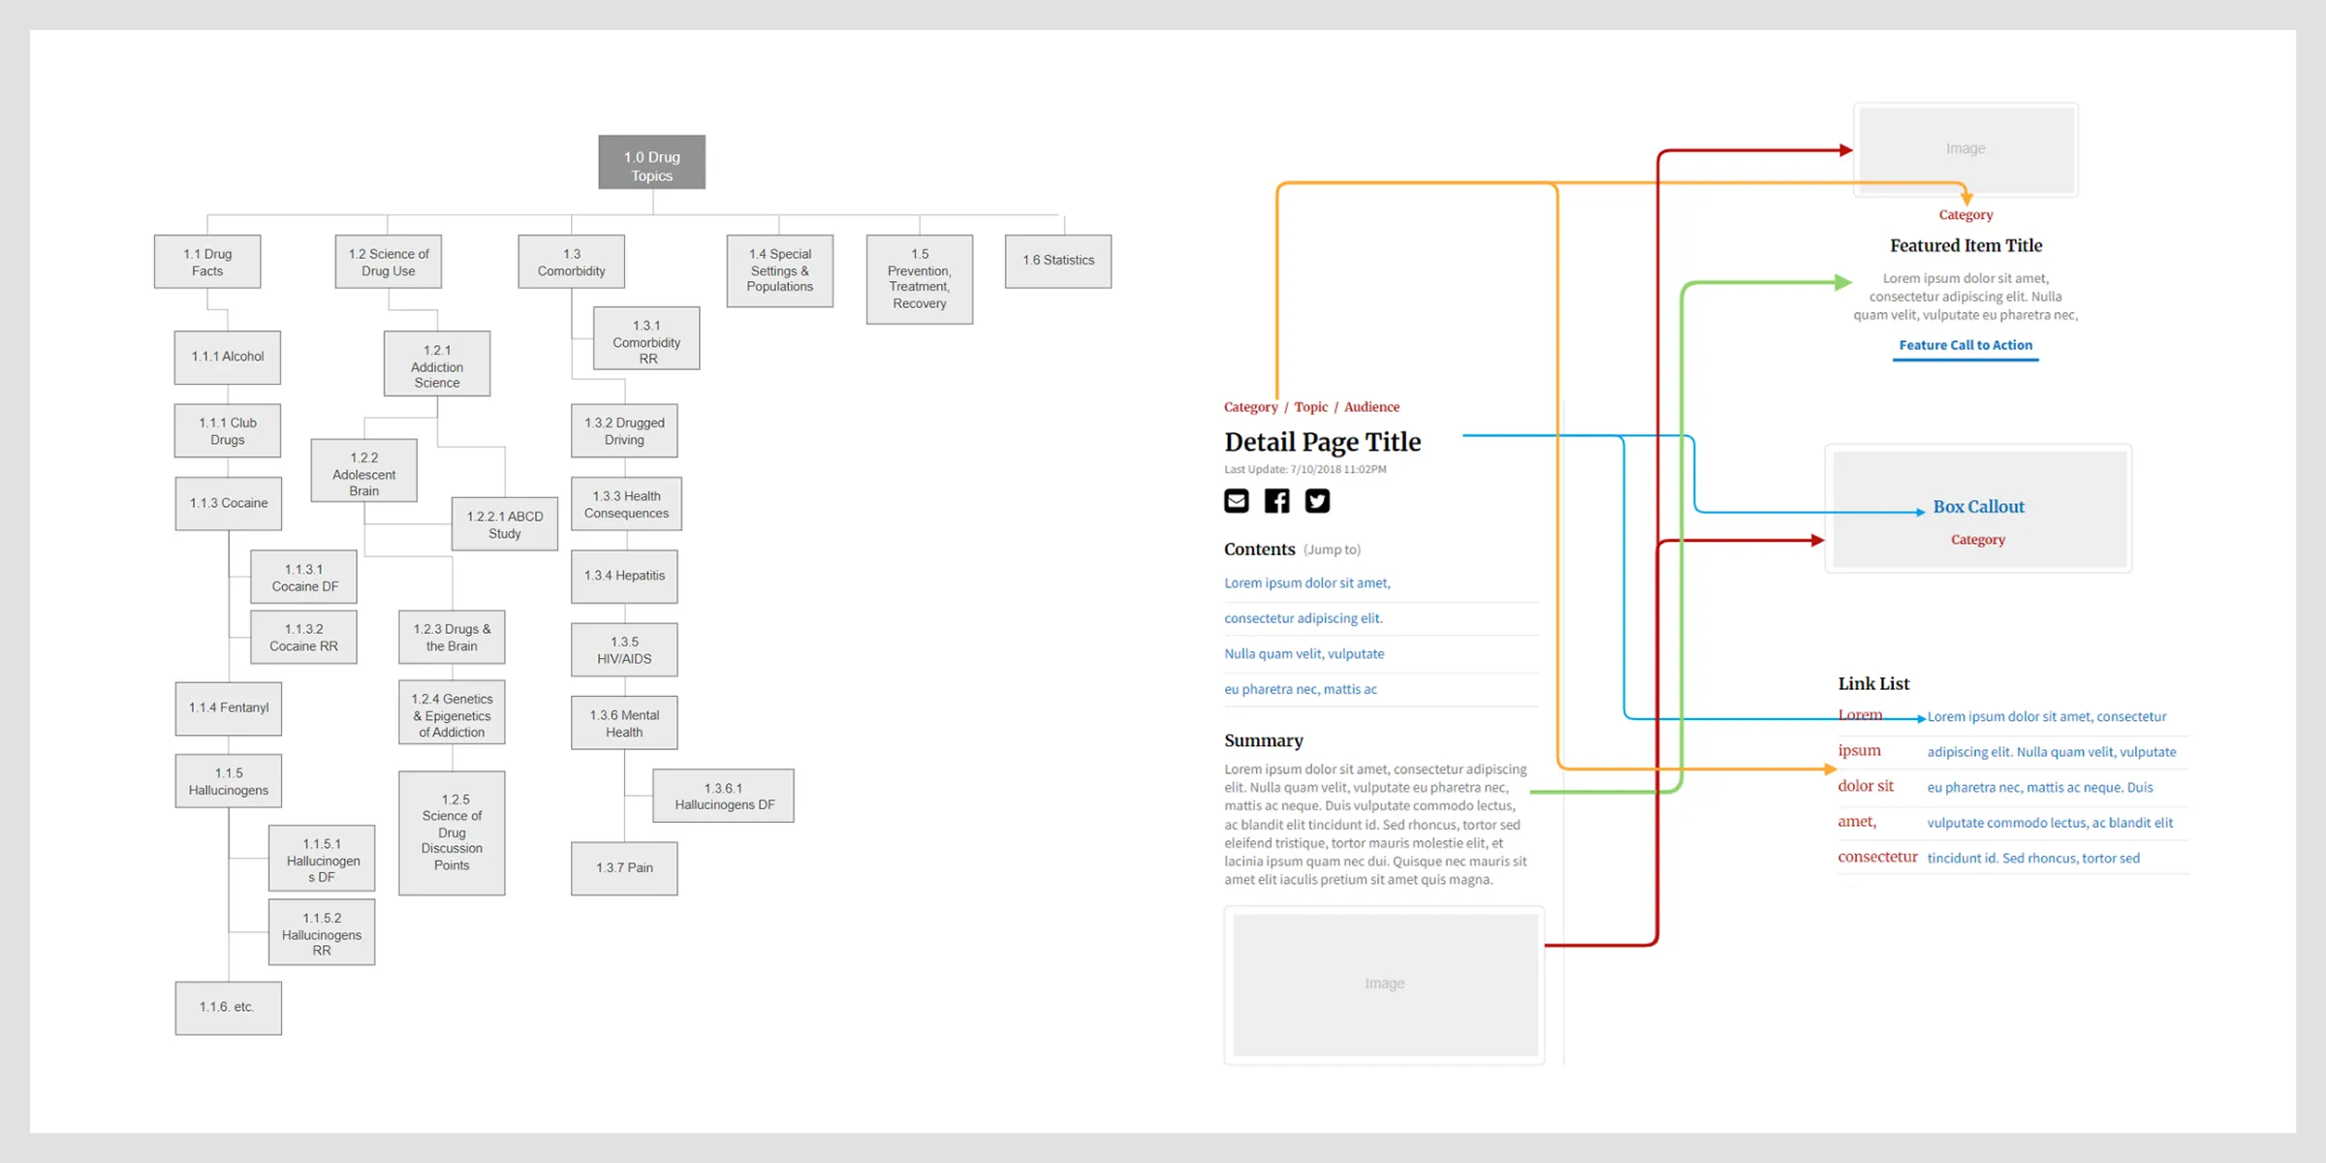Click the Featured Item image placeholder
The width and height of the screenshot is (2326, 1163).
coord(1965,149)
